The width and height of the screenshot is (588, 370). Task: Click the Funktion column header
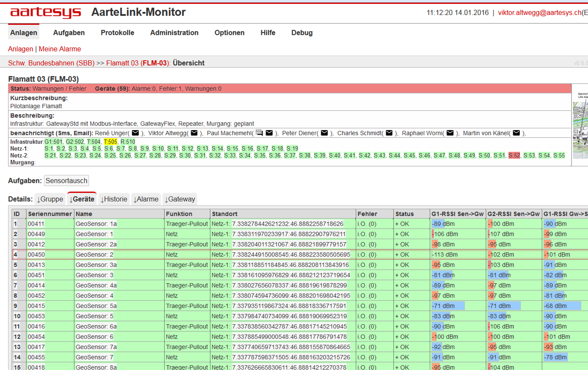(187, 214)
